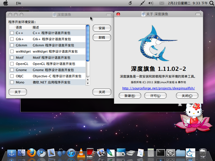Click the package list scrollbar thumb

pos(88,43)
